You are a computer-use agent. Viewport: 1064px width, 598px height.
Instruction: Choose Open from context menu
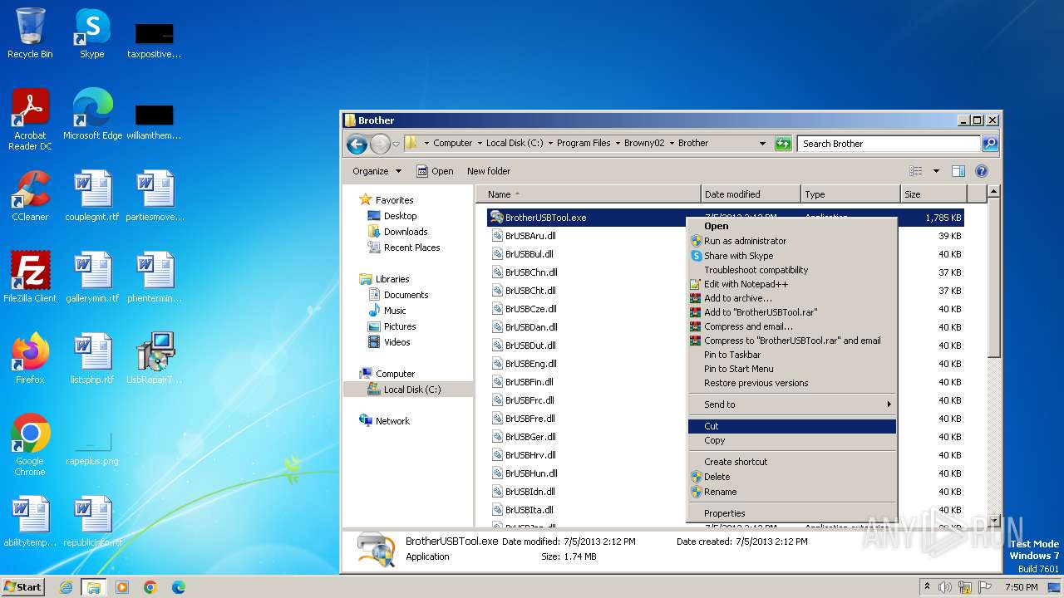click(791, 226)
